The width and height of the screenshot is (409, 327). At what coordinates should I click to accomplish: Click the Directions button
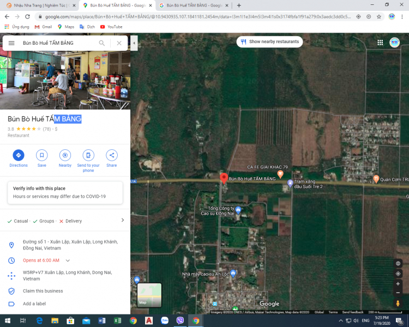coord(19,159)
